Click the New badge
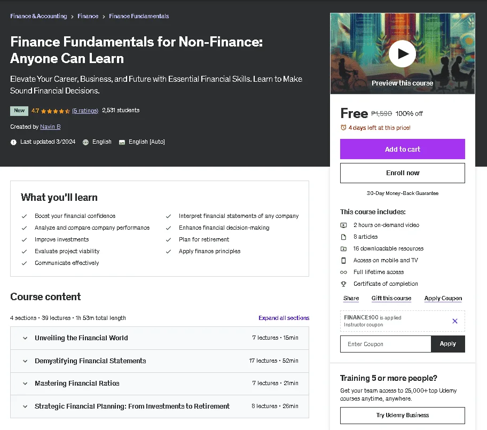 click(19, 111)
